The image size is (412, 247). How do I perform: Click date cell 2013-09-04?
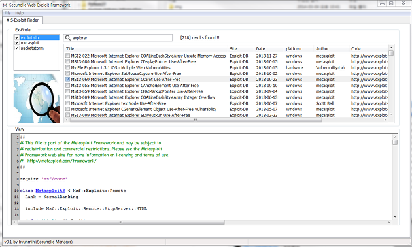(x=267, y=91)
